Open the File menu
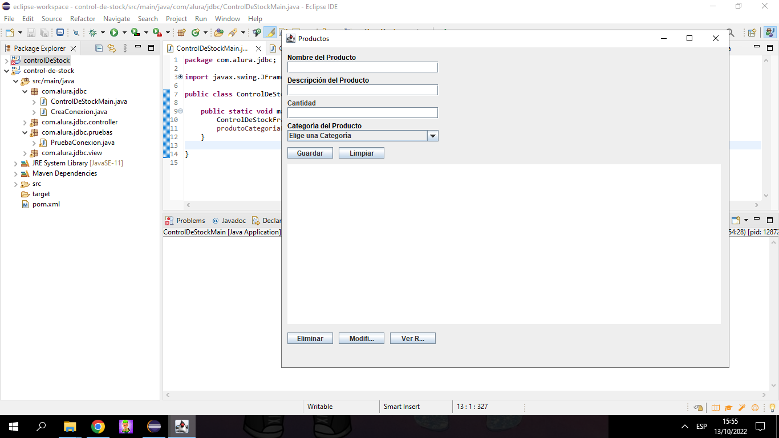This screenshot has width=779, height=438. [x=9, y=19]
